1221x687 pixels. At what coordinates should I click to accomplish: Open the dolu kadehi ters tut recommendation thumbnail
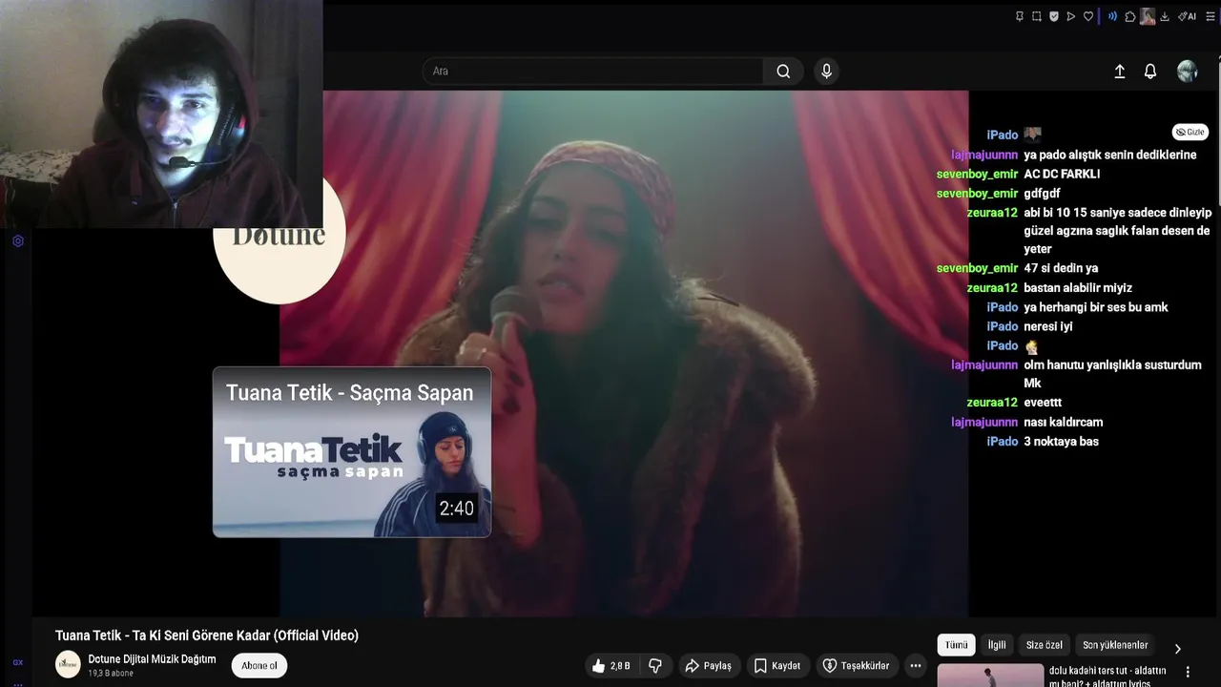point(990,676)
